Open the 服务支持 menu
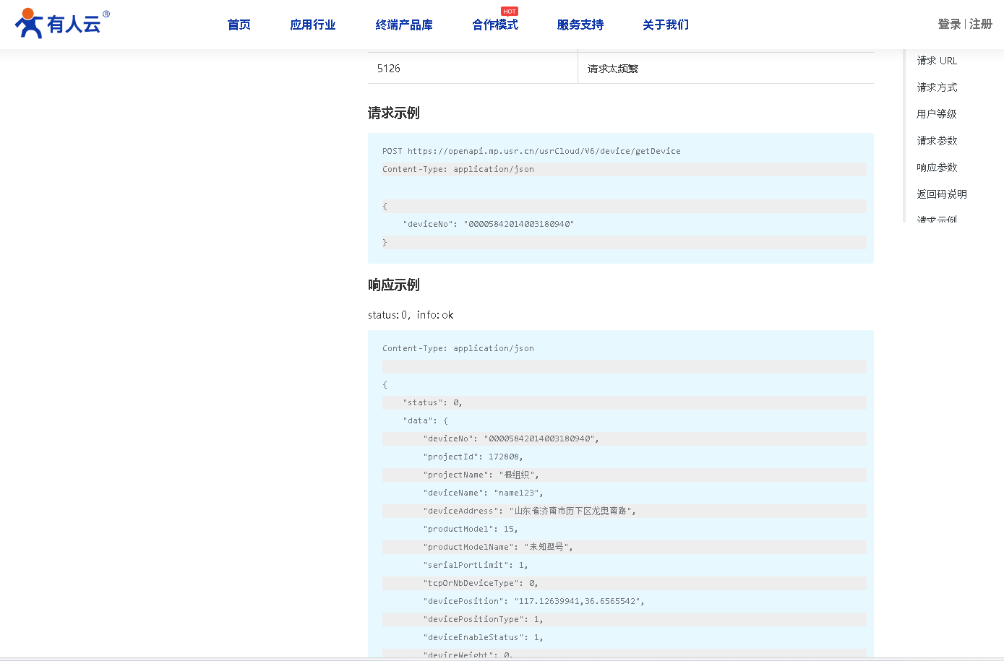The height and width of the screenshot is (661, 1004). pyautogui.click(x=580, y=25)
